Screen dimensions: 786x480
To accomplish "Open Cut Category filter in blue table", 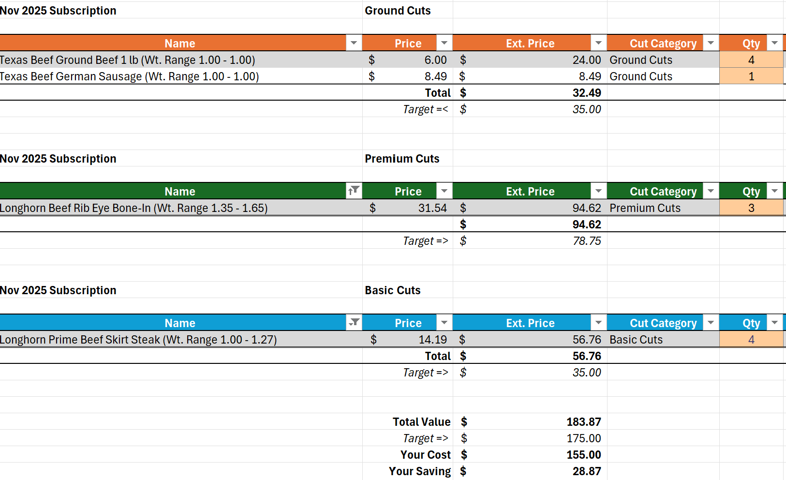I will (x=711, y=323).
